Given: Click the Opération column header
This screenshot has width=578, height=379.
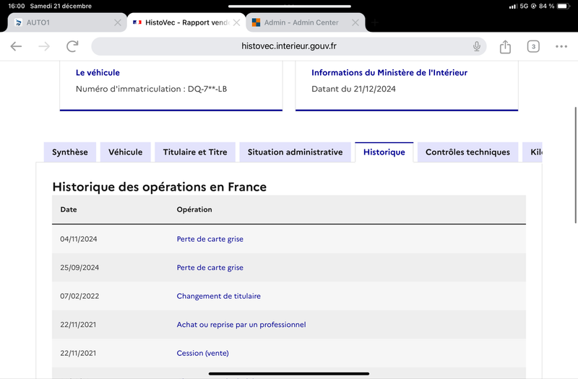Looking at the screenshot, I should [x=194, y=209].
